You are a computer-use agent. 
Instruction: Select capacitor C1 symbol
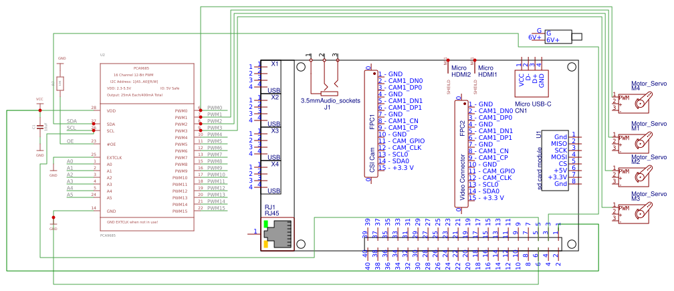tap(40, 127)
